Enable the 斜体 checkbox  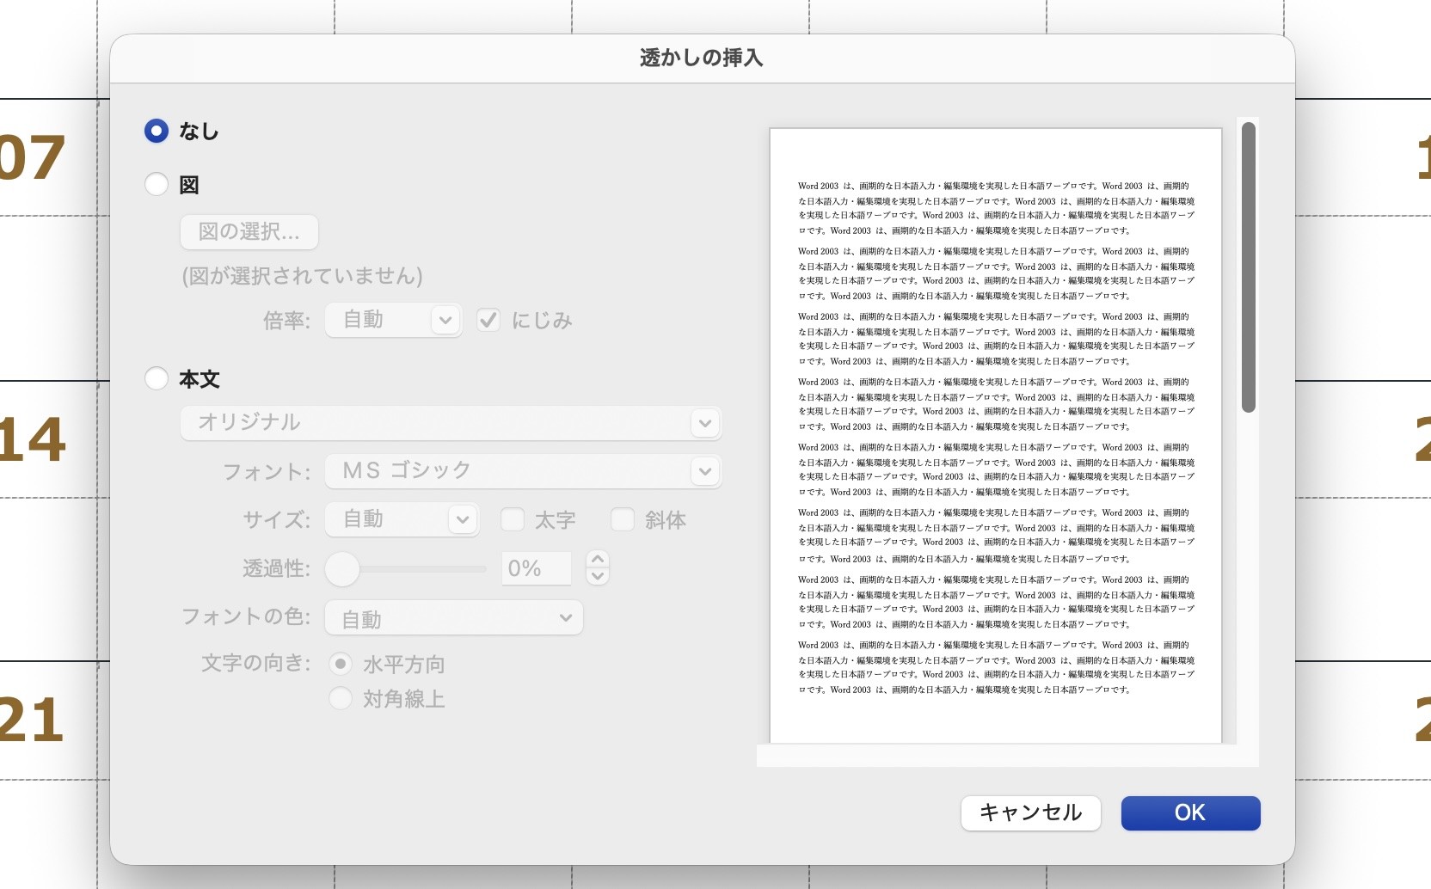pos(623,519)
